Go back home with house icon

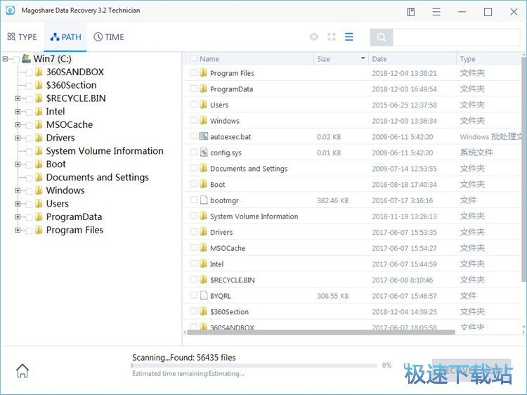tap(22, 370)
